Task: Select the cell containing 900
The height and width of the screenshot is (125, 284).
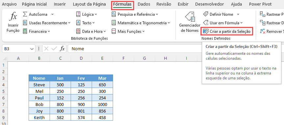Action: (81, 104)
